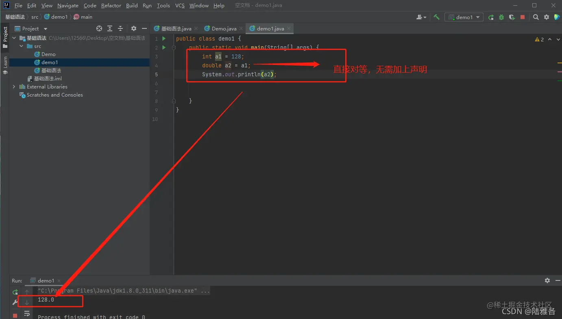Select demo1 class in the project tree
Screen dimensions: 562x319
46,62
